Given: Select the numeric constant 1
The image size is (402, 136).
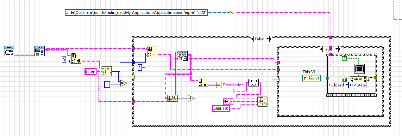Looking at the screenshot, I should [x=140, y=67].
